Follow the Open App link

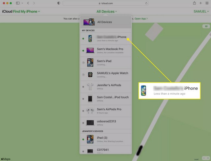[141, 19]
